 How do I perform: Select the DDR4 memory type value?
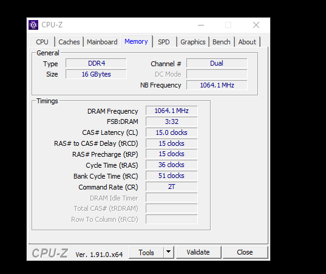tap(96, 63)
